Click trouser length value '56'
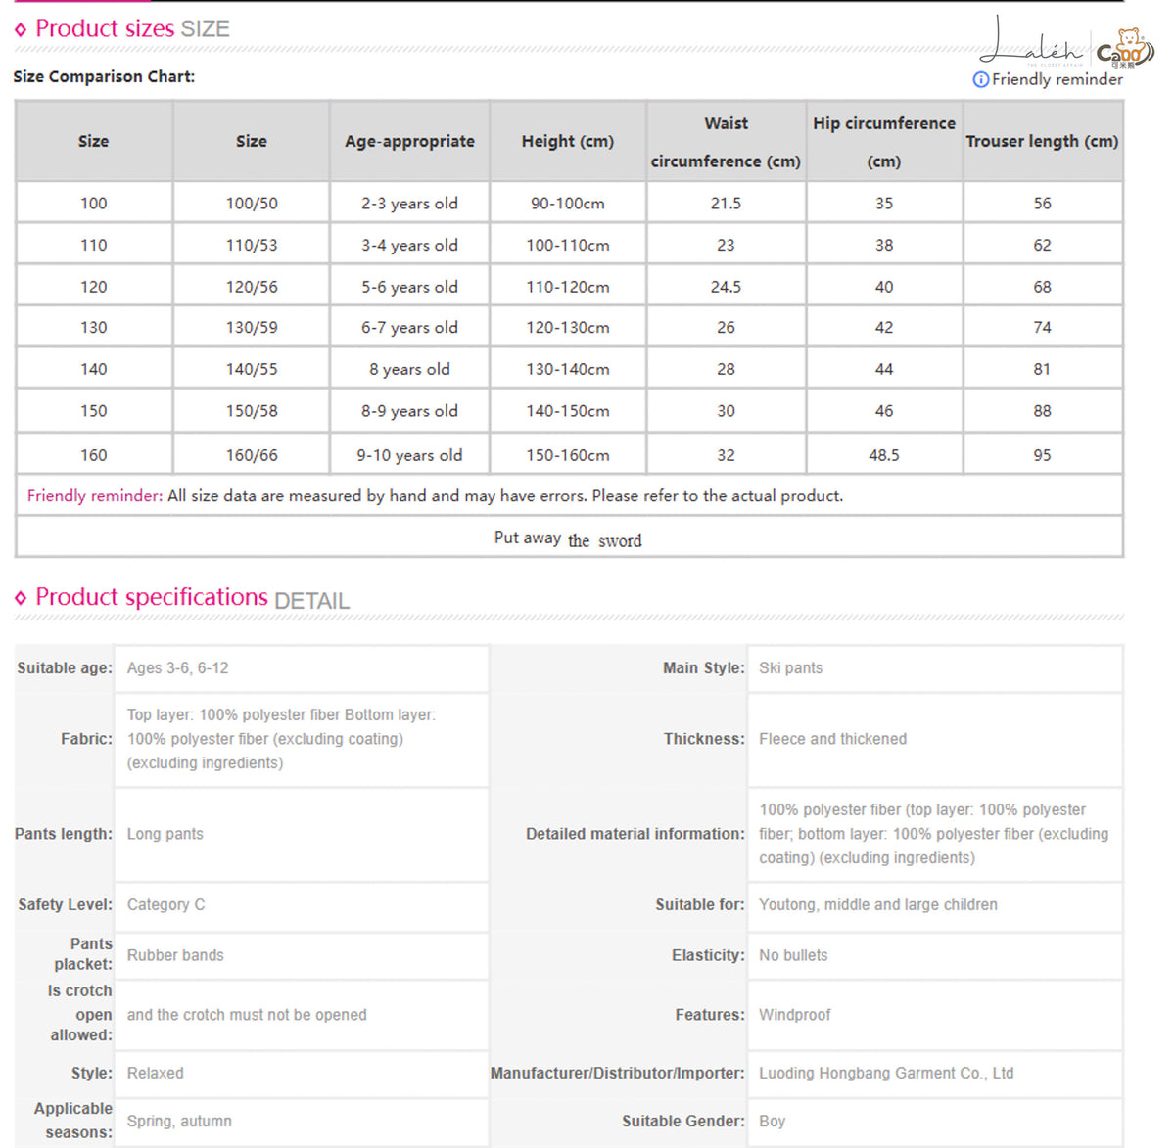The height and width of the screenshot is (1148, 1175). coord(1042,204)
